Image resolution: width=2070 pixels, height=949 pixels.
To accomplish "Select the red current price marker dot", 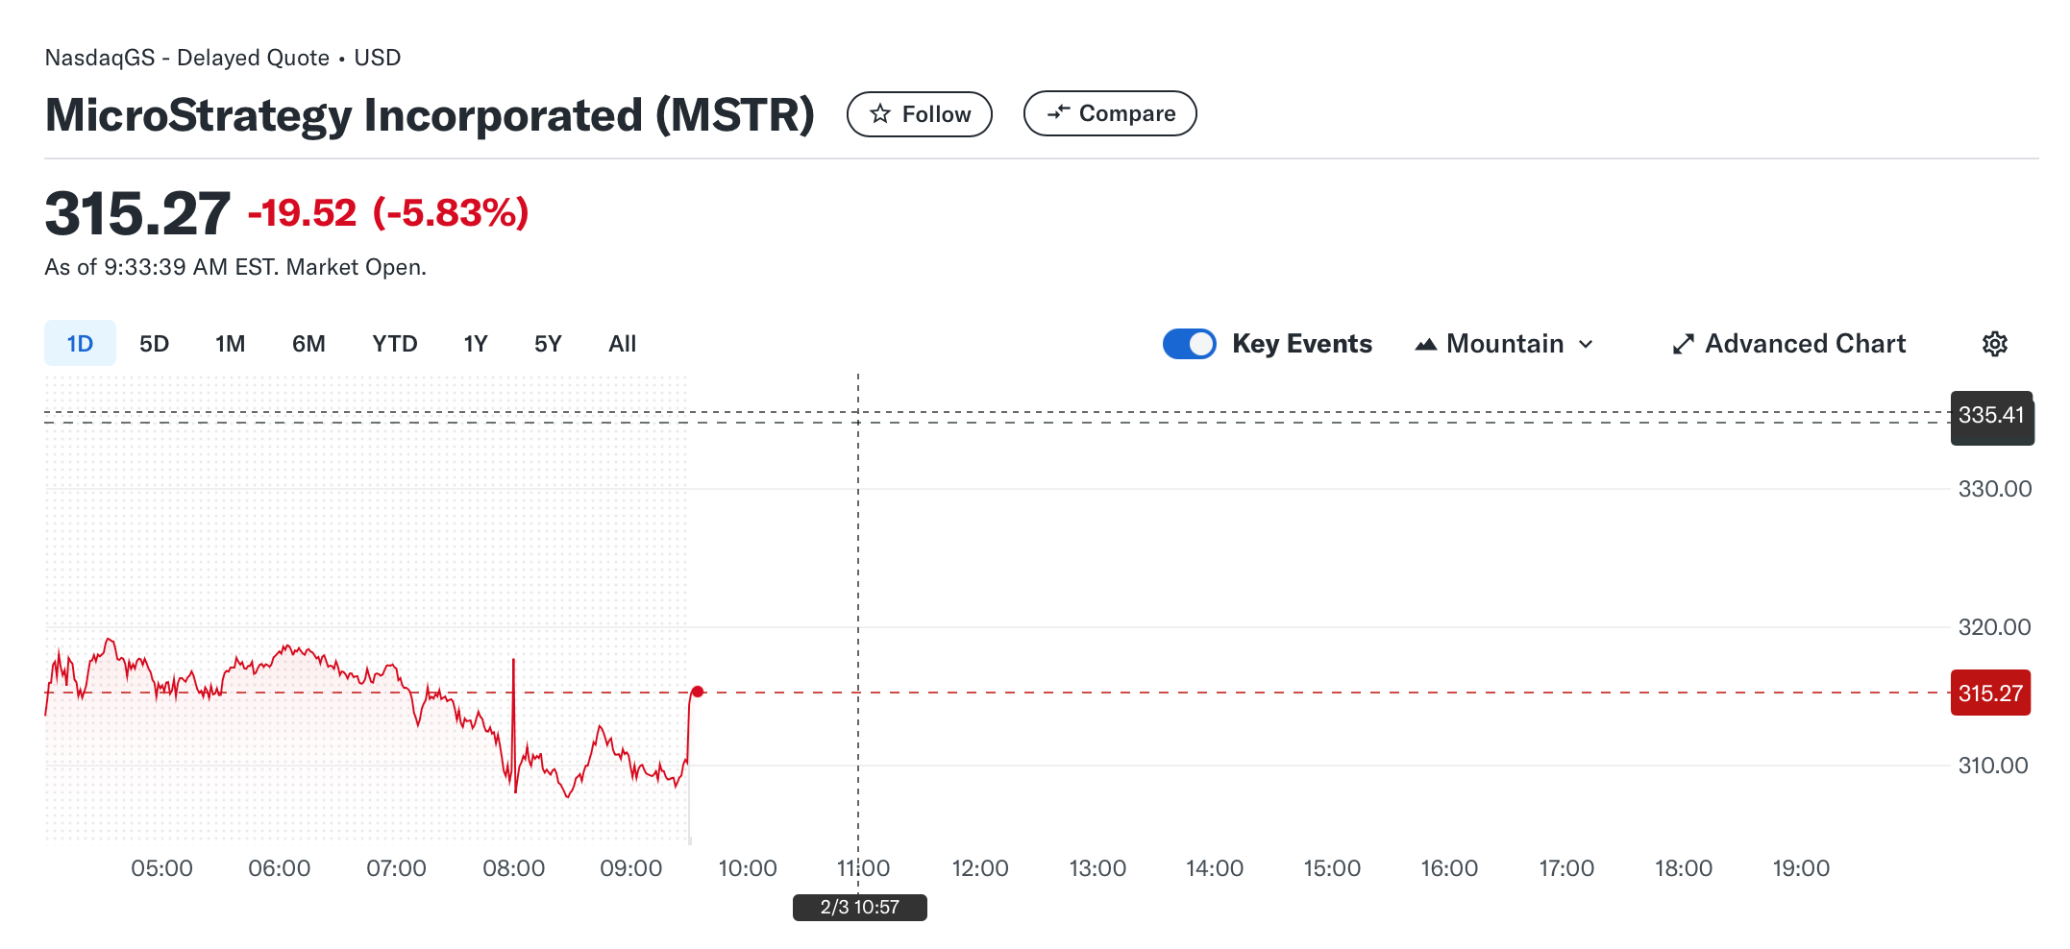I will [x=698, y=690].
